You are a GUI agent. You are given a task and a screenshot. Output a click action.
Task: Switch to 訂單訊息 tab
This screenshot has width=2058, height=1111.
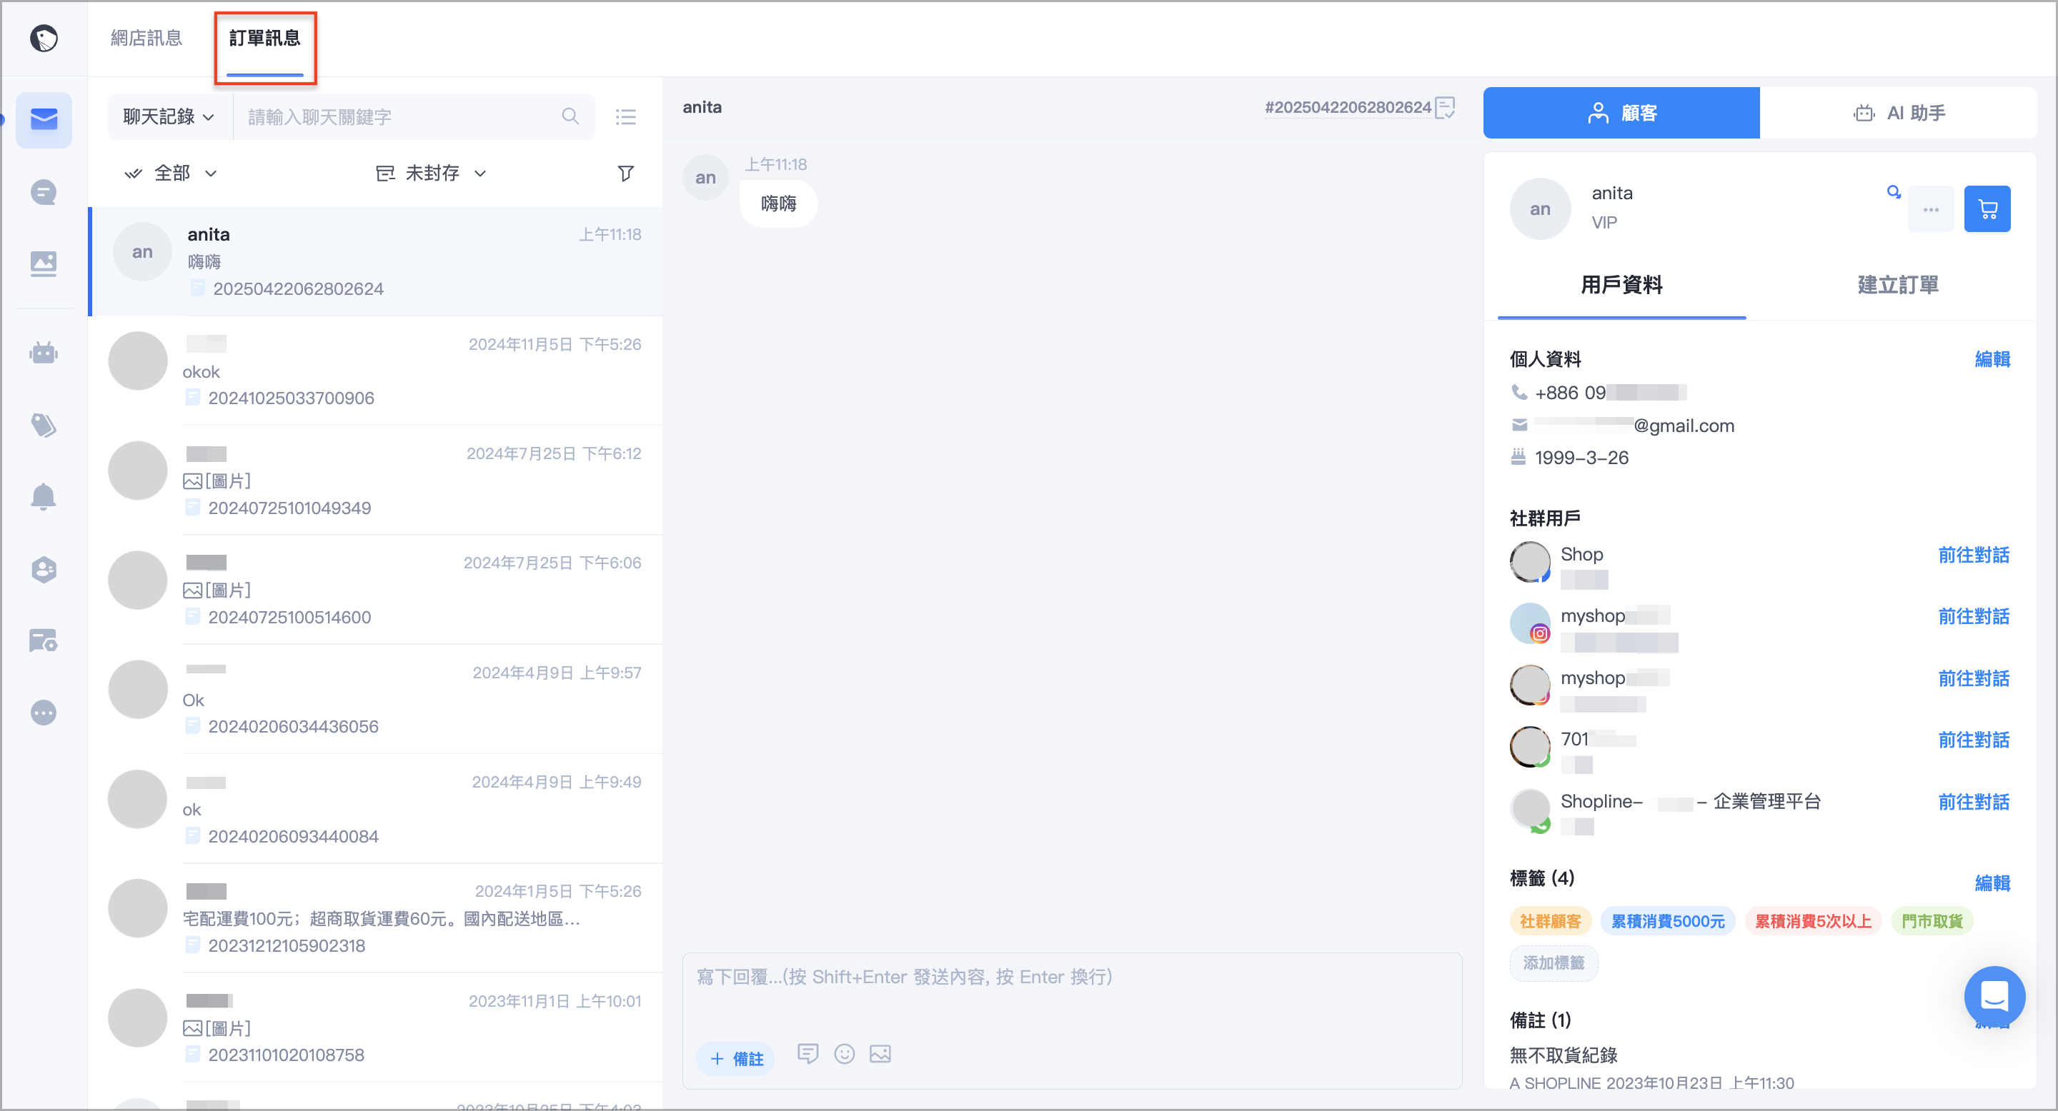point(264,38)
